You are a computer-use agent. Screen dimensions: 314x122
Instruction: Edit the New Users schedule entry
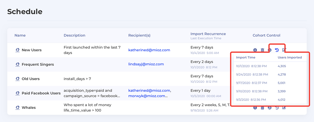pos(284,50)
